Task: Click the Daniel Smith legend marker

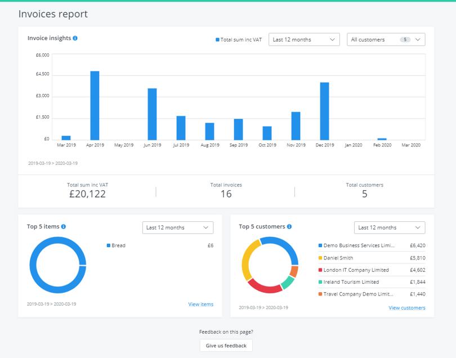Action: pyautogui.click(x=321, y=257)
